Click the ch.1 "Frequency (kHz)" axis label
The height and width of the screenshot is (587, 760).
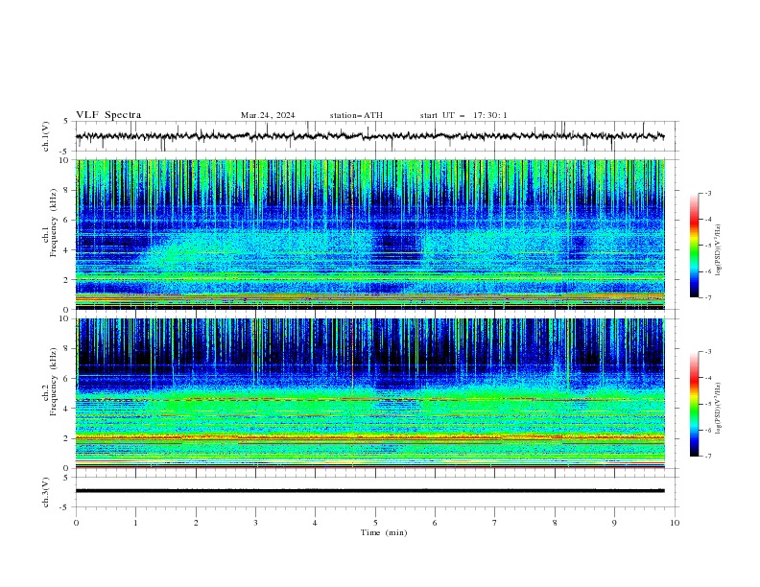click(x=53, y=223)
